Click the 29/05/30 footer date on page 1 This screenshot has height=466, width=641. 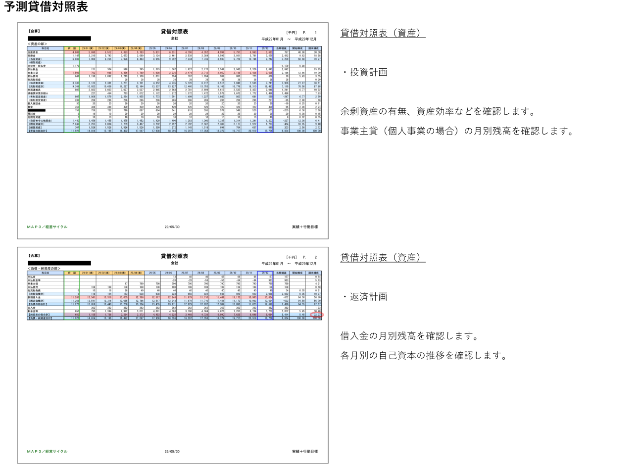point(172,227)
